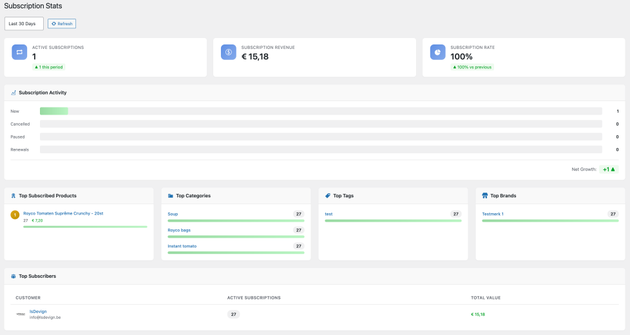Screen dimensions: 630x335
Task: Open the IsDevign customer link
Action: (38, 311)
